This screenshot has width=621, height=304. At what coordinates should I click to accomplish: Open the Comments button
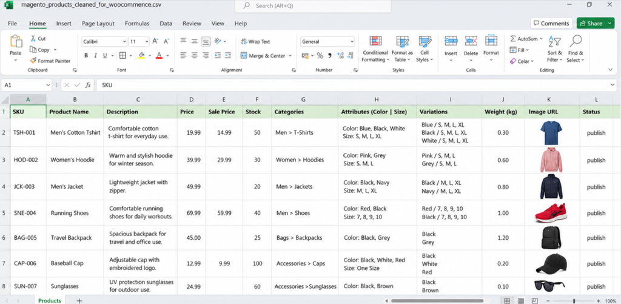point(551,24)
